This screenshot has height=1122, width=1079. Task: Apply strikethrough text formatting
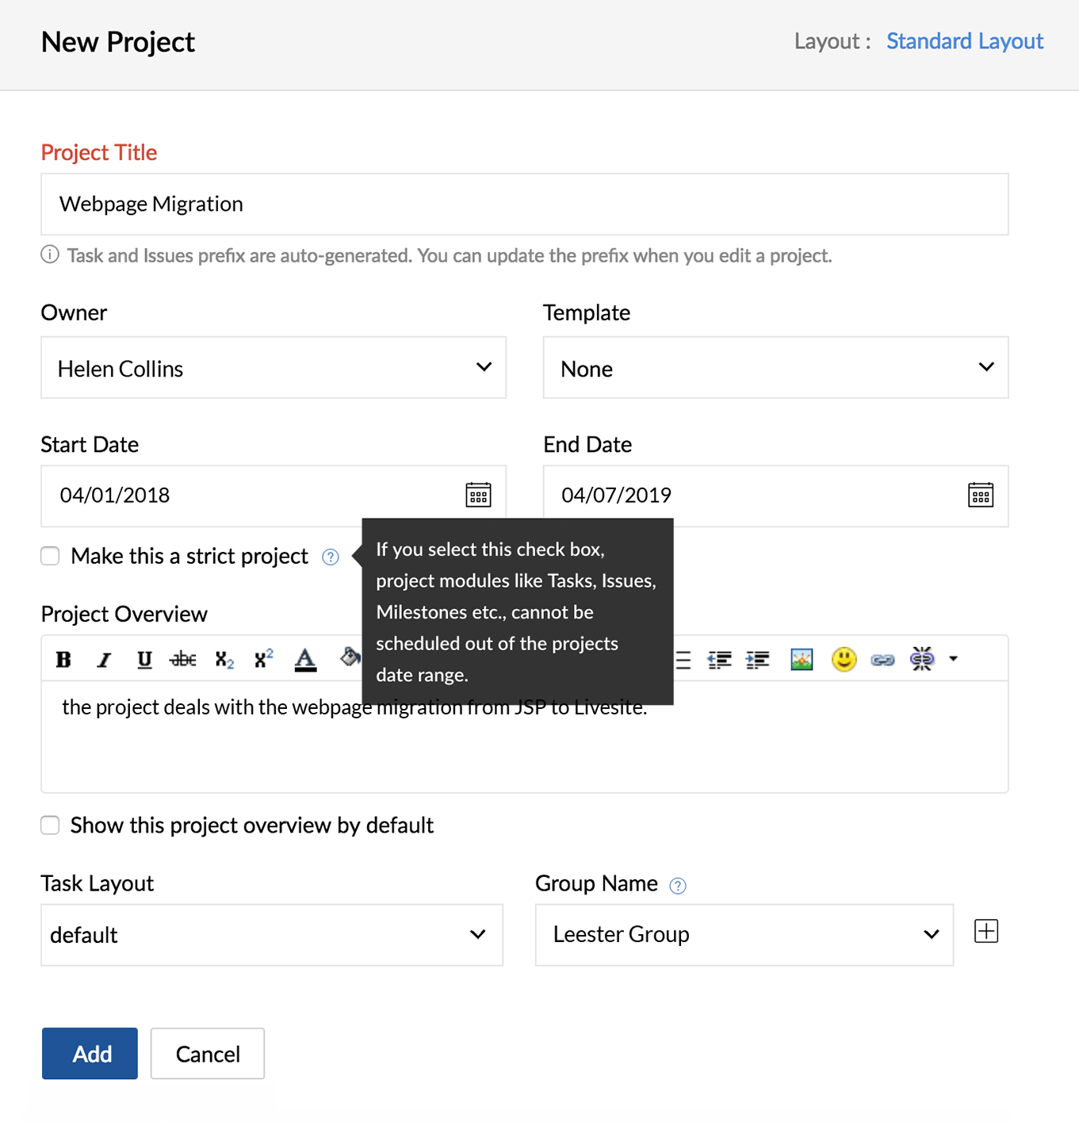(183, 660)
